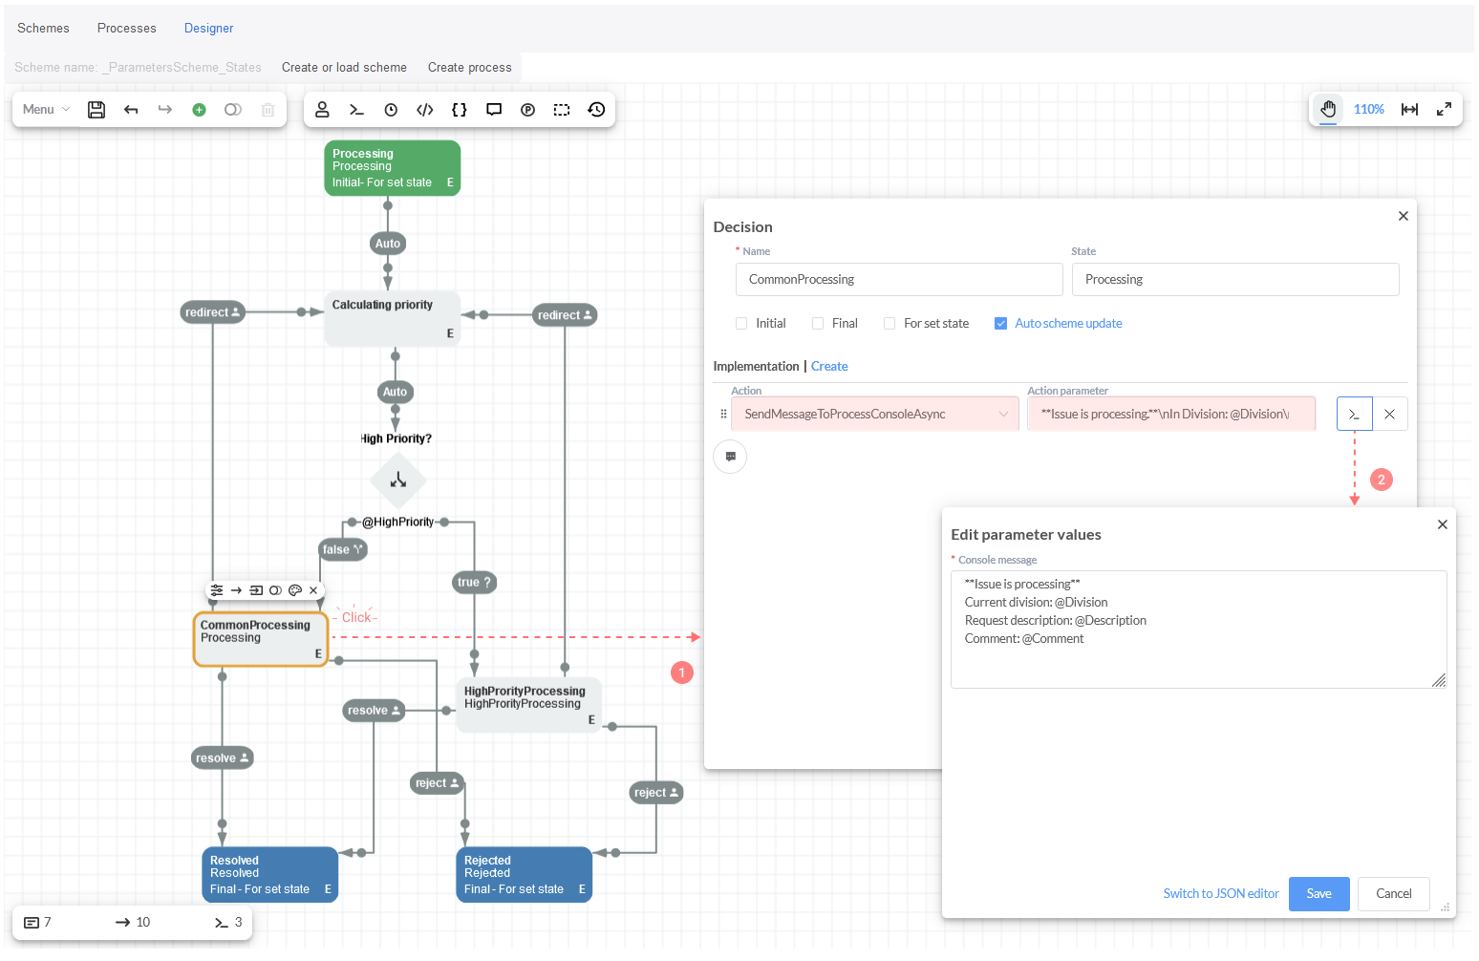Select the HighProrityProcessing activity node

click(x=529, y=705)
